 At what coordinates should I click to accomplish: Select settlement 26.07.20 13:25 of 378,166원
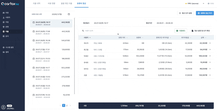pos(51,87)
